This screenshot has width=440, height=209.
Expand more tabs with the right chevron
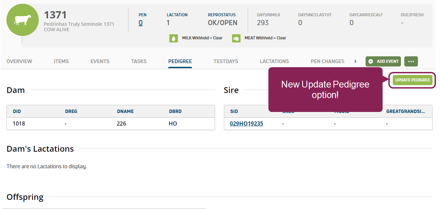click(x=355, y=61)
